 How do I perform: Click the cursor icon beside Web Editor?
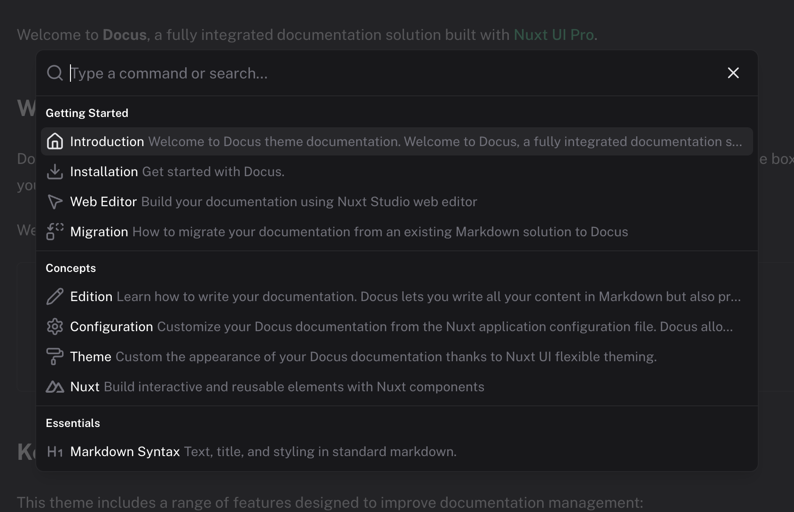click(x=55, y=202)
